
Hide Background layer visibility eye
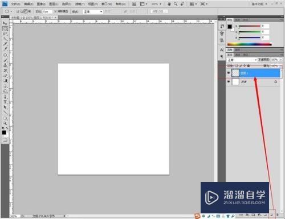tap(229, 81)
